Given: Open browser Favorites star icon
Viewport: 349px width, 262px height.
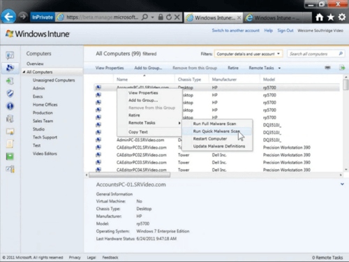Looking at the screenshot, I should pyautogui.click(x=331, y=17).
